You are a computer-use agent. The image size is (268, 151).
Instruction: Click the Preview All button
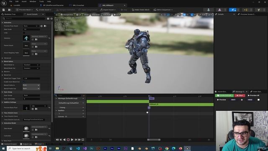pyautogui.click(x=253, y=96)
